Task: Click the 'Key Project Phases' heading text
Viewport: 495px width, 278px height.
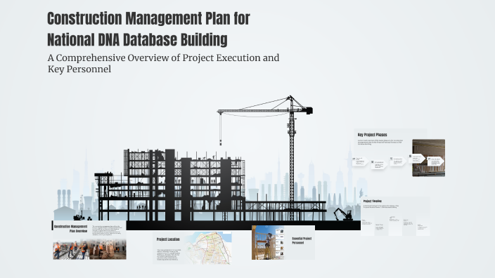Action: 372,135
